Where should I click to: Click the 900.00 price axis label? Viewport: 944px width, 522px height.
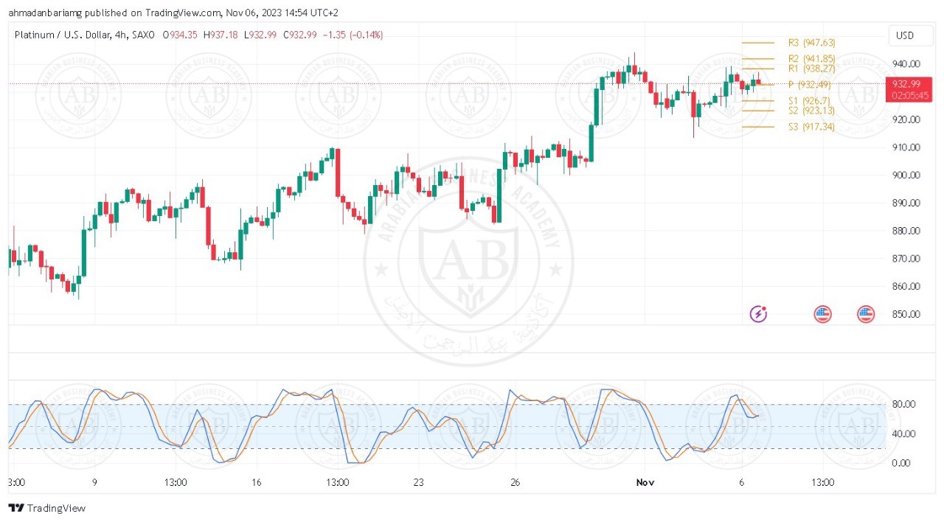coord(906,175)
